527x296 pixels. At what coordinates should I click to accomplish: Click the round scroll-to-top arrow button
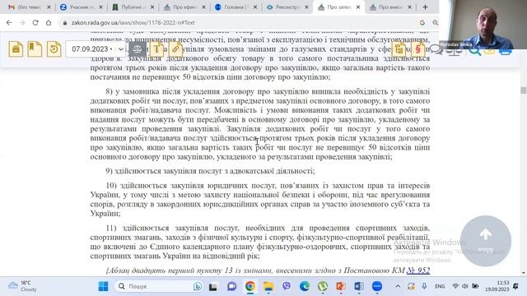485,241
